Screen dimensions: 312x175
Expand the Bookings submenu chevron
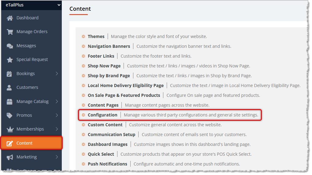point(57,74)
